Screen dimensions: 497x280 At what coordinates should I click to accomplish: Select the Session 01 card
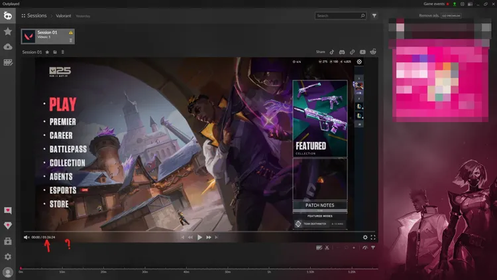tap(47, 36)
